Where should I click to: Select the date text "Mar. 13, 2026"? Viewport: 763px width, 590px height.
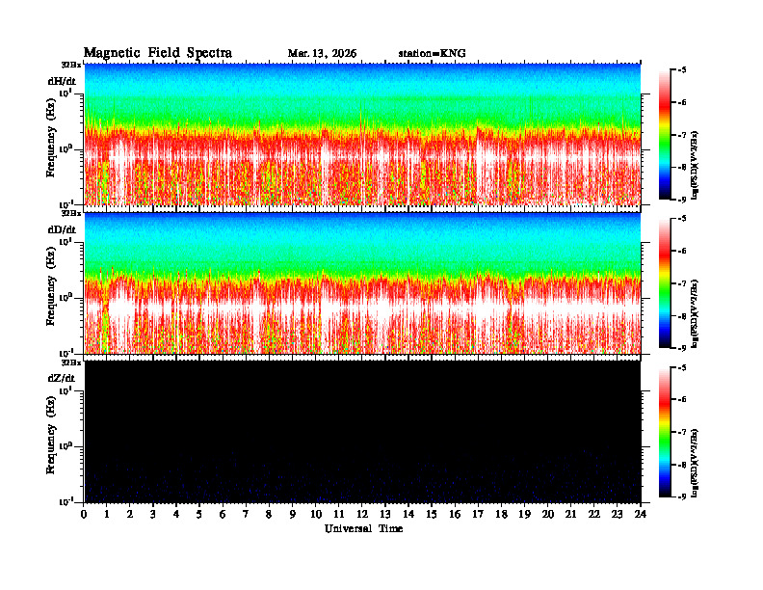322,54
